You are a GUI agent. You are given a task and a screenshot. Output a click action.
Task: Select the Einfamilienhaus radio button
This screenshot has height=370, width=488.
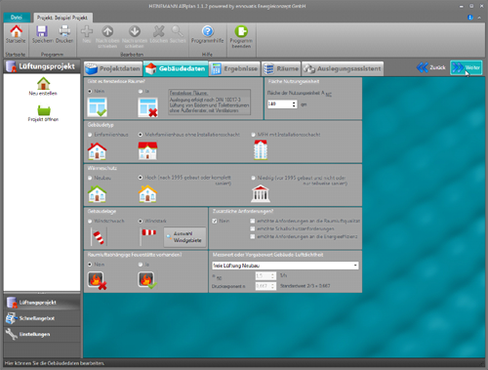[x=90, y=135]
